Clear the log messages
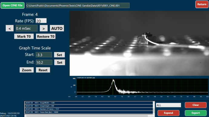This screenshot has width=209, height=117. tap(196, 105)
